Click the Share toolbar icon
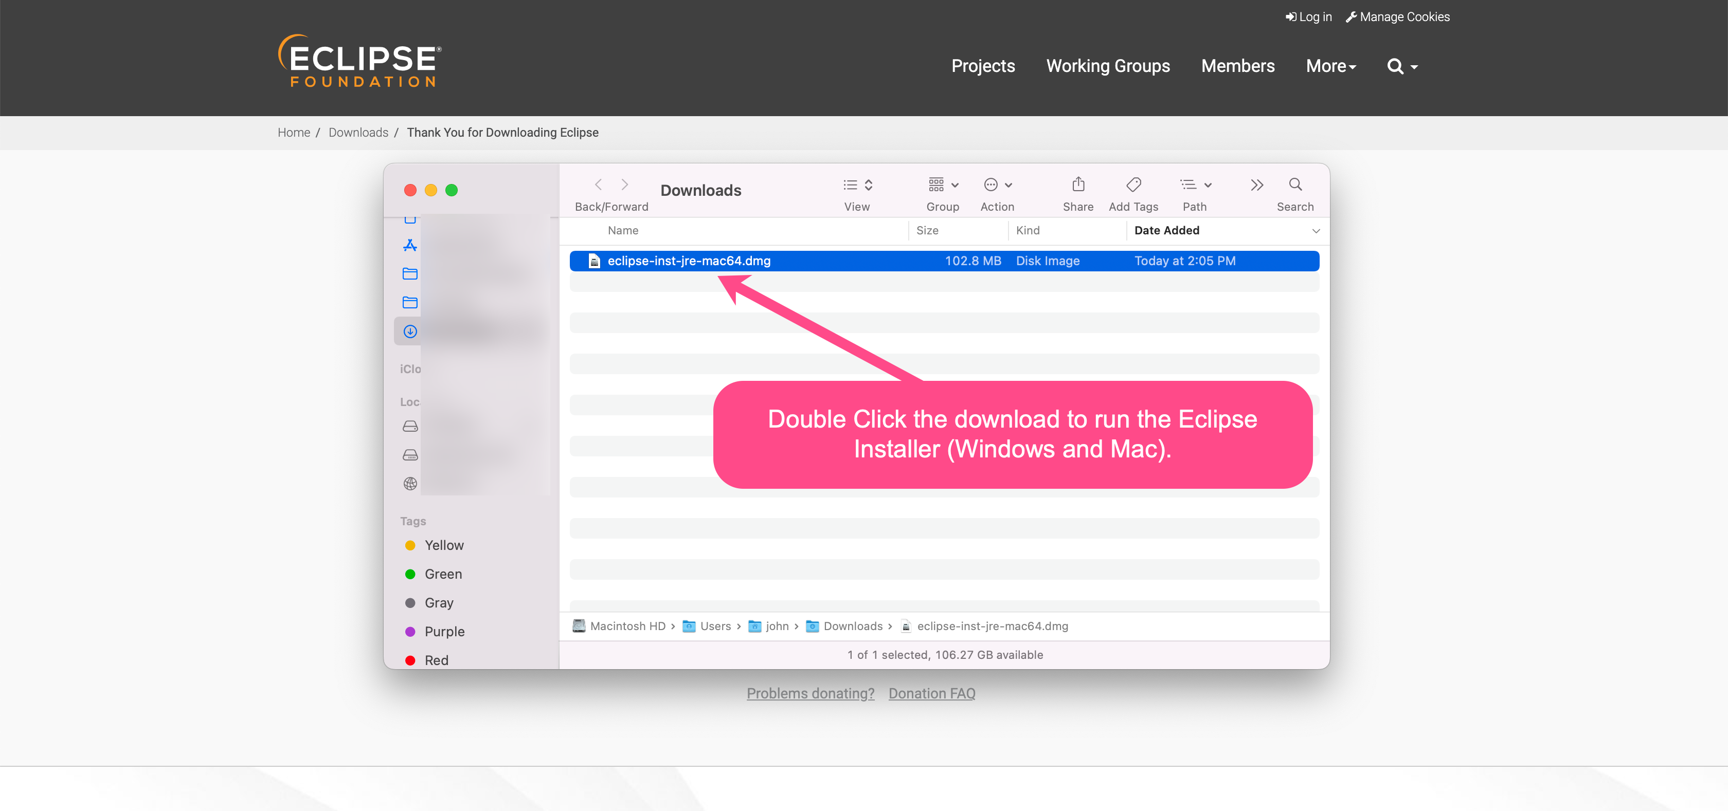Screen dimensions: 1728x811 tap(1078, 185)
